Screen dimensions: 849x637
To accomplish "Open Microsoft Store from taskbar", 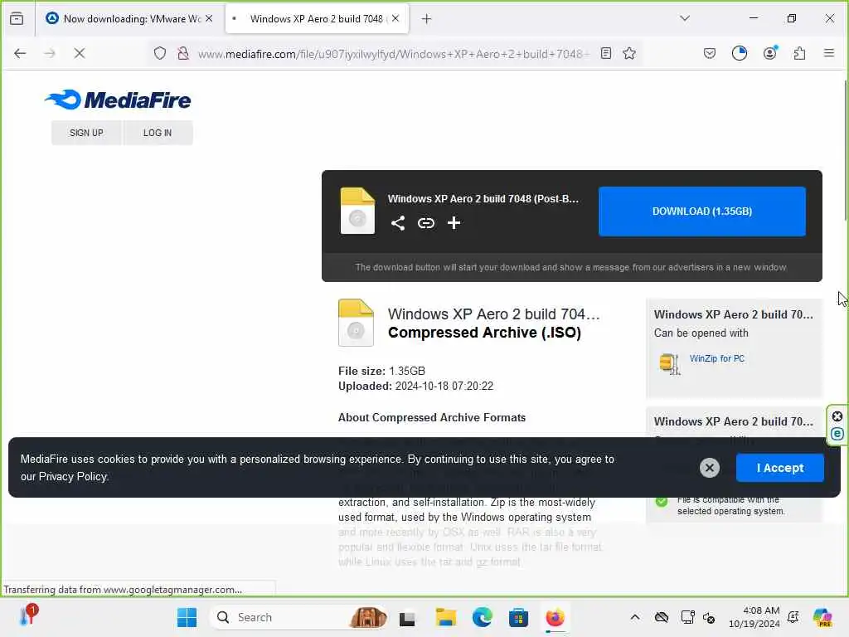I will click(518, 617).
